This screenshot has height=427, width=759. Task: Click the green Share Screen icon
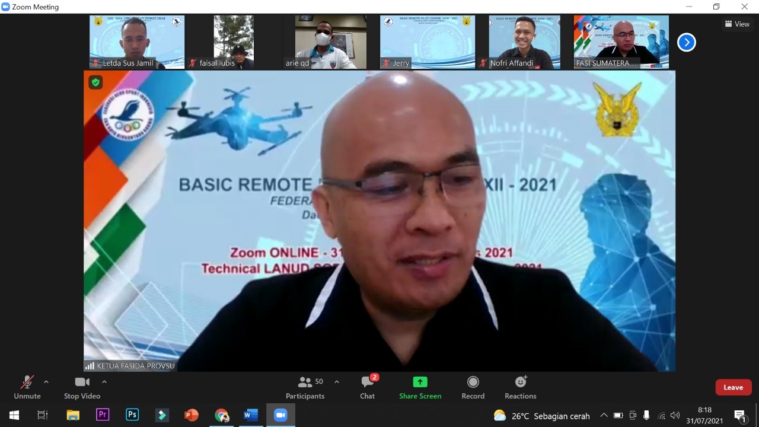click(420, 383)
